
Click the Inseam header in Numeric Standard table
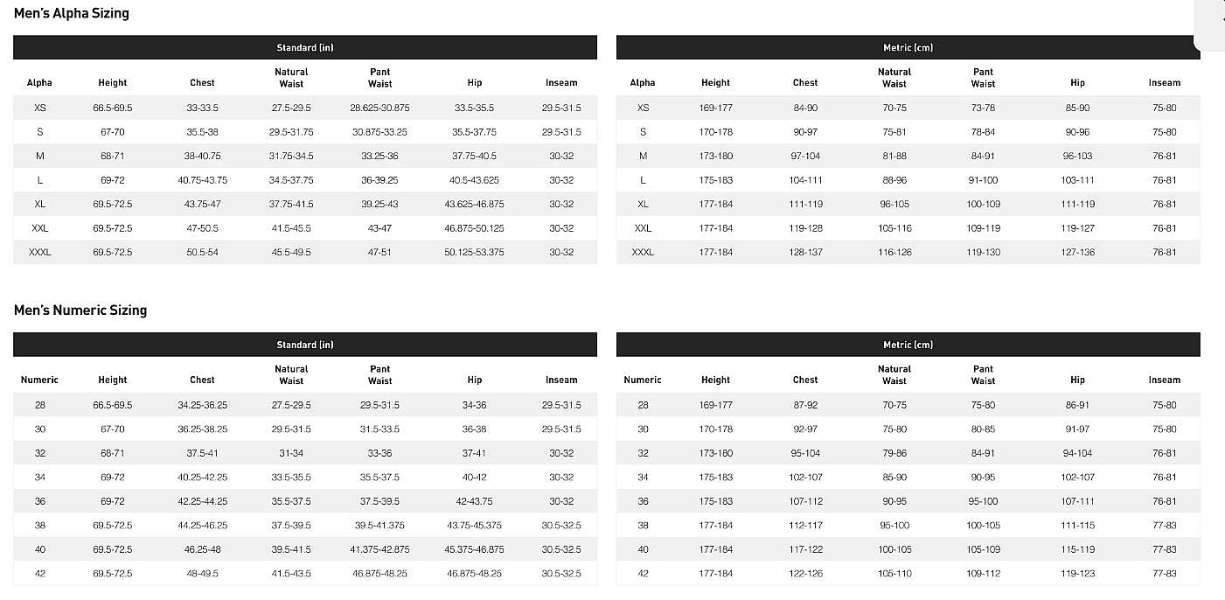point(561,380)
